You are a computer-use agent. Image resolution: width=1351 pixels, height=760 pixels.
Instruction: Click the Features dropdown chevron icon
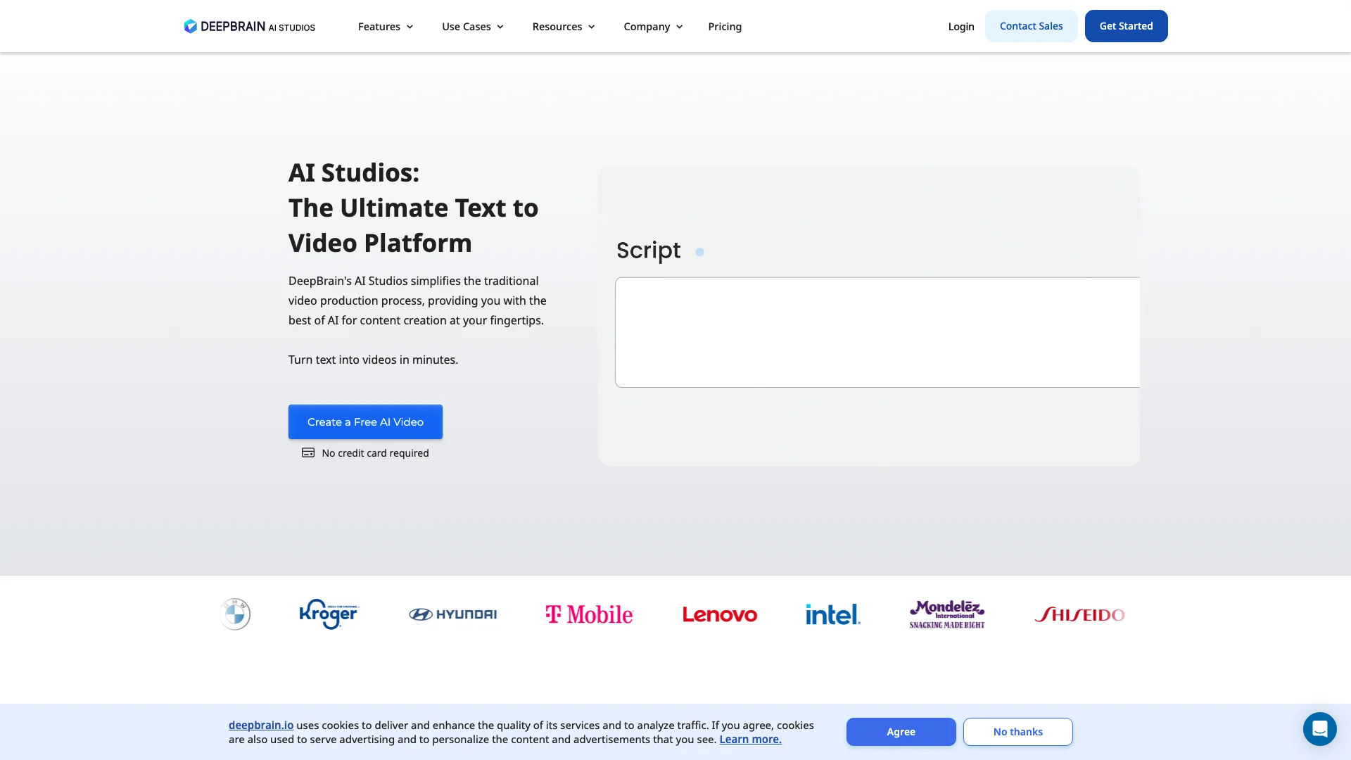point(410,26)
